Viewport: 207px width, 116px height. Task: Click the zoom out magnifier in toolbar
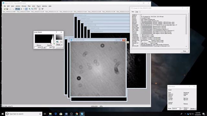coord(32,9)
